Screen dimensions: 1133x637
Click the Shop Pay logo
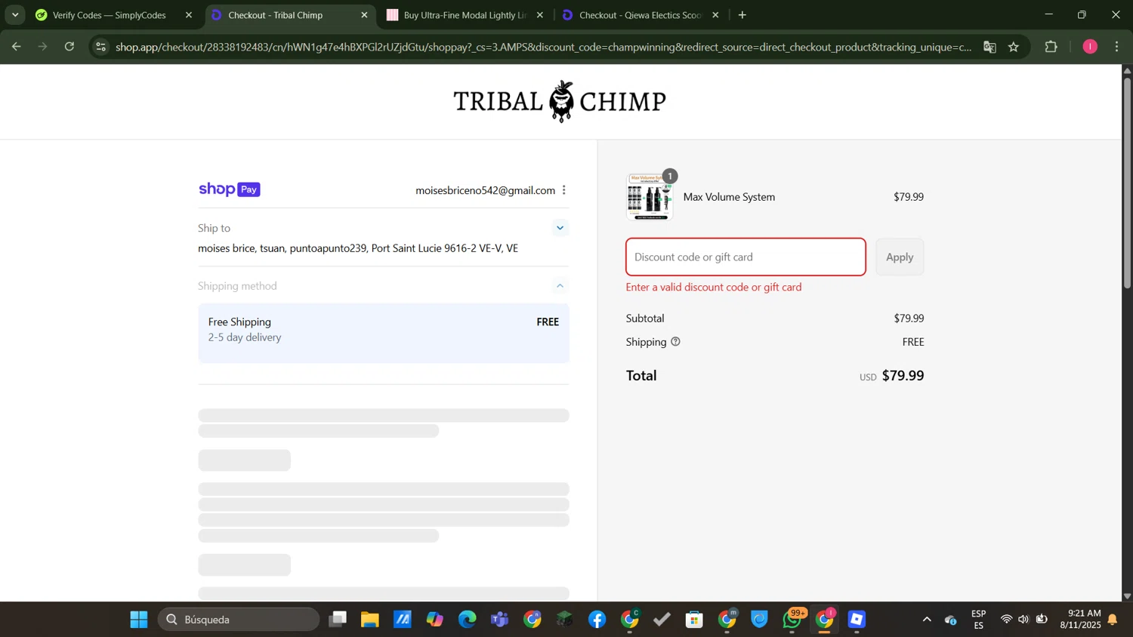point(230,189)
